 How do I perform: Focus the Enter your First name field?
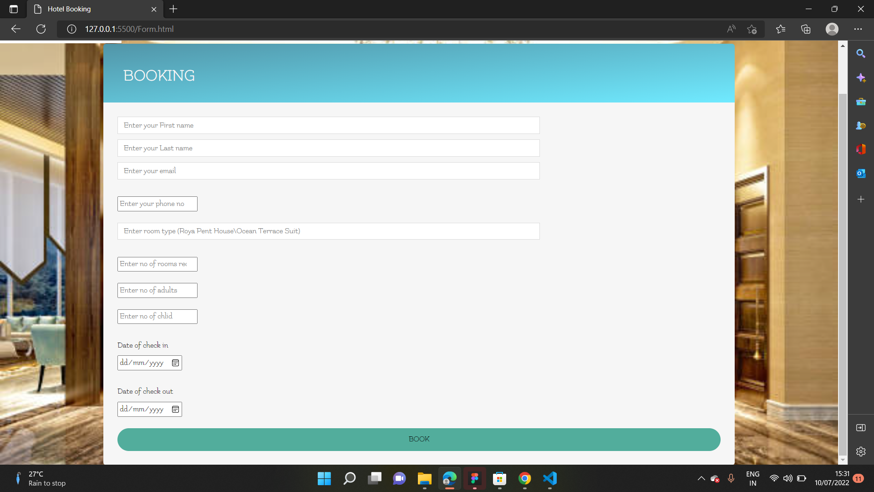pyautogui.click(x=328, y=125)
